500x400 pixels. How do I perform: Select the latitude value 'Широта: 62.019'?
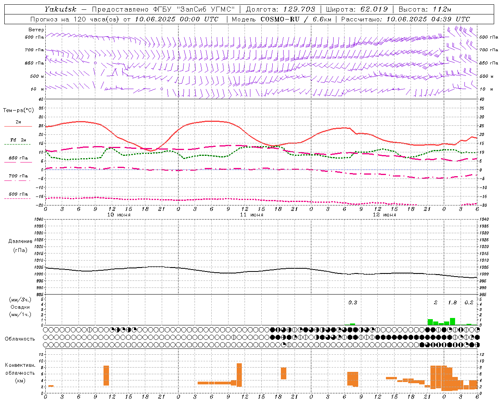click(x=357, y=9)
